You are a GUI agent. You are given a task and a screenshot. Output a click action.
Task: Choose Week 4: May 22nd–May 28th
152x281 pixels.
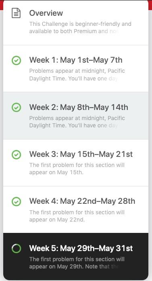(76, 210)
